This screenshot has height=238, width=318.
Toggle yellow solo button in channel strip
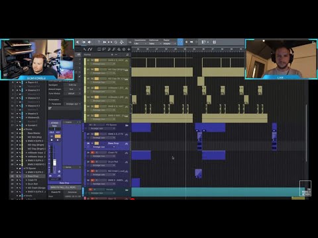[58, 136]
